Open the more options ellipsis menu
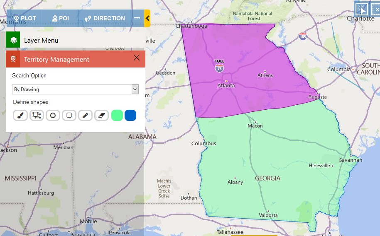This screenshot has width=380, height=236. 137,18
